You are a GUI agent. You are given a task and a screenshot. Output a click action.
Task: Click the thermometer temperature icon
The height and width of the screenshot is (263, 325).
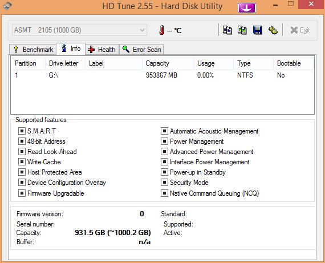coord(162,30)
